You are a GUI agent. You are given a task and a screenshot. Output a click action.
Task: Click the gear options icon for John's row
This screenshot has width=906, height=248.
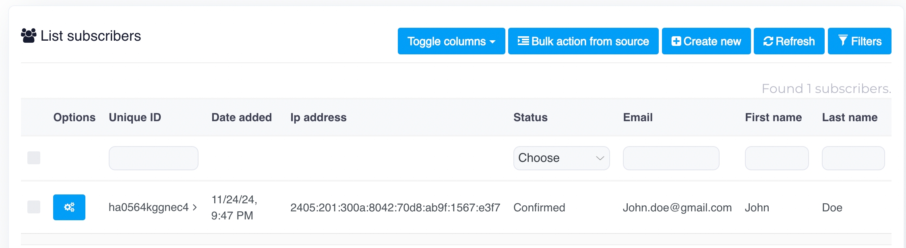coord(69,207)
